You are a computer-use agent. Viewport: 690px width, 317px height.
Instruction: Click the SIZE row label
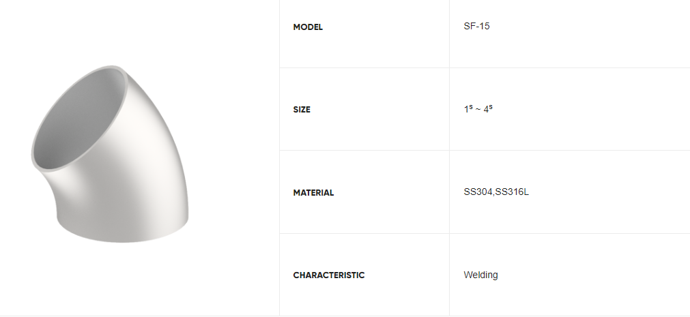[302, 110]
